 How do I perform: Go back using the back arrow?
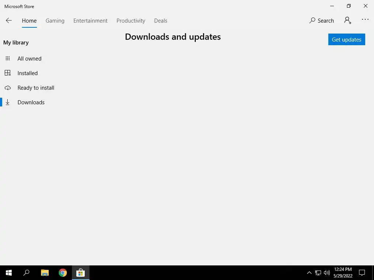(9, 20)
